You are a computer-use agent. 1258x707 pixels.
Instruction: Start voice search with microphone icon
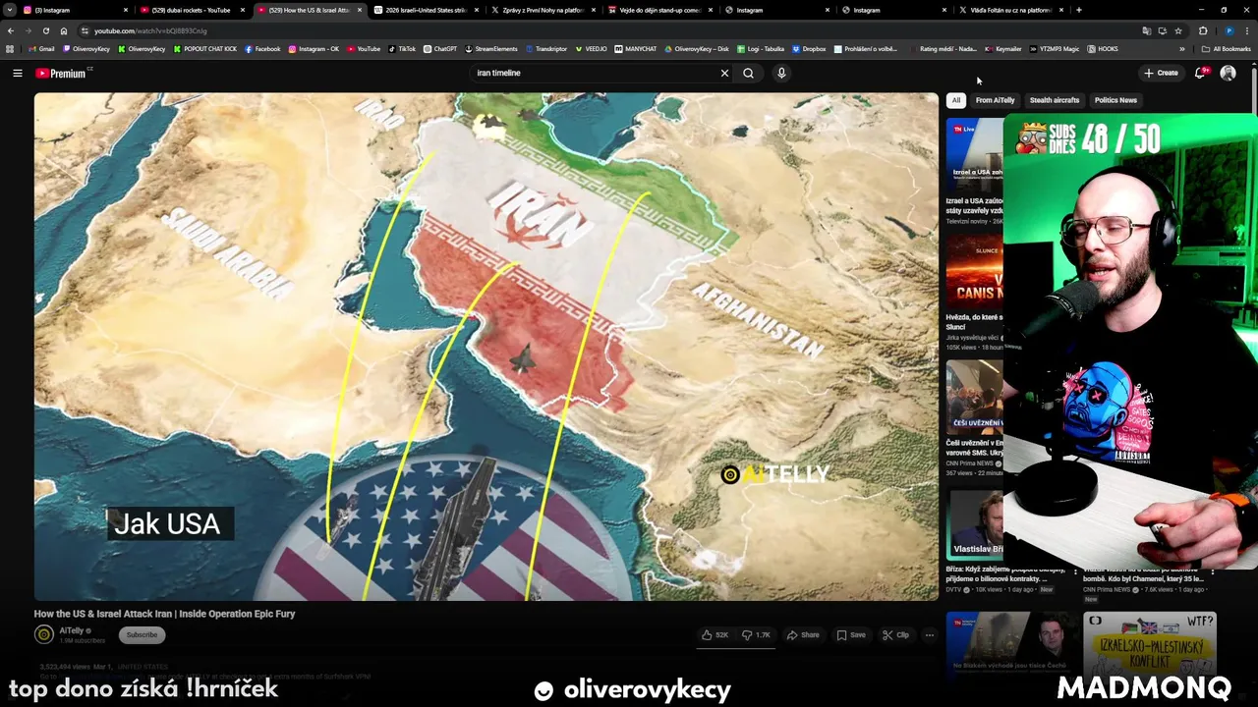(781, 73)
